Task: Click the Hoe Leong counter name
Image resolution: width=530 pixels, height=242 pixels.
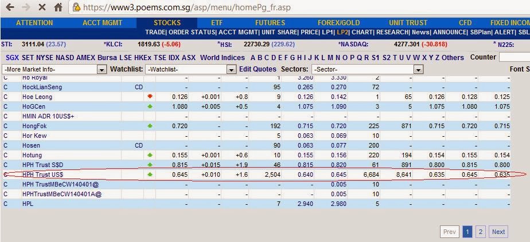Action: point(37,97)
